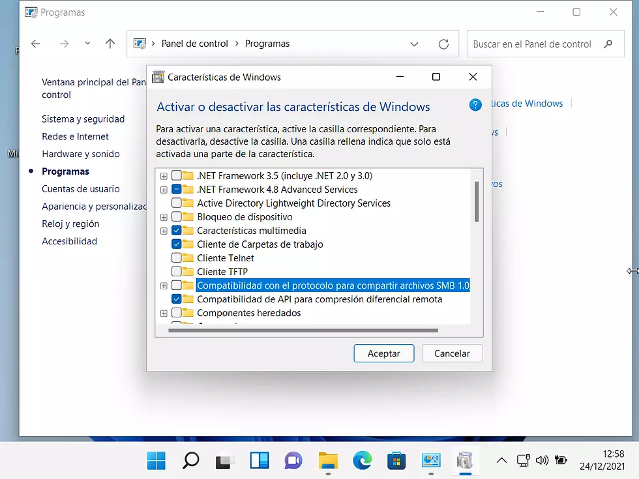639x479 pixels.
Task: Open volume control tray icon
Action: click(x=542, y=461)
